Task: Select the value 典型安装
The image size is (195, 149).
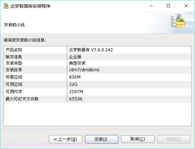Action: pyautogui.click(x=77, y=63)
